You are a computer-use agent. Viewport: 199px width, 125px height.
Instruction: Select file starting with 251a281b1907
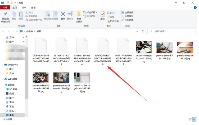pyautogui.click(x=61, y=52)
